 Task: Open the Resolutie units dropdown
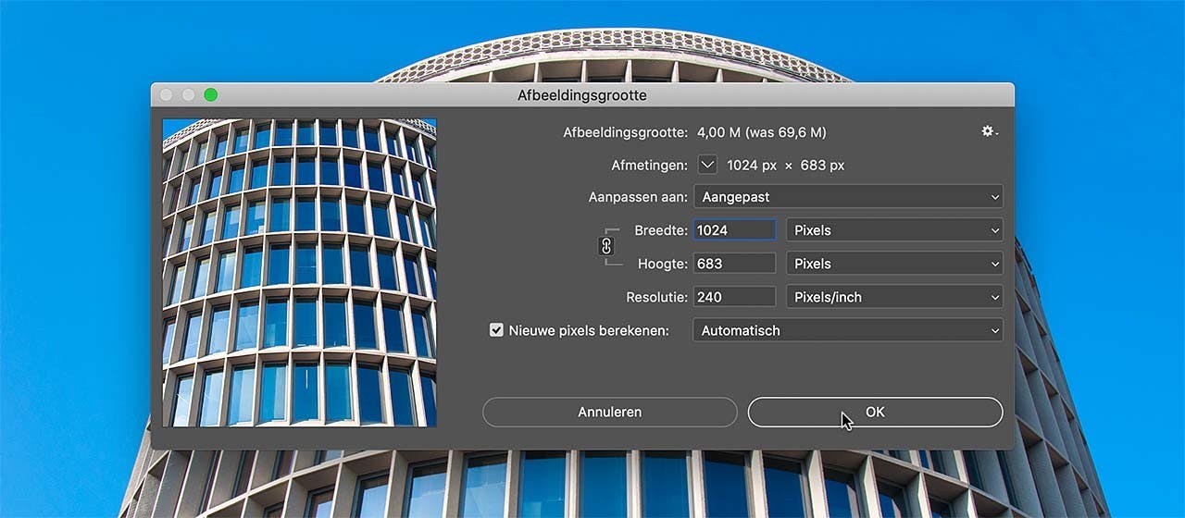click(x=894, y=297)
